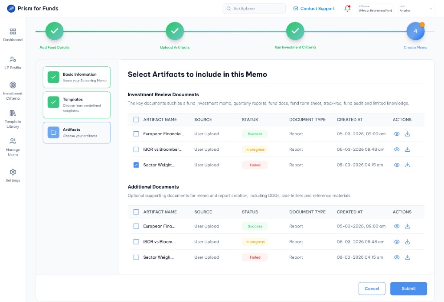Download European Fina... in Additional Documents
This screenshot has height=302, width=444.
408,226
